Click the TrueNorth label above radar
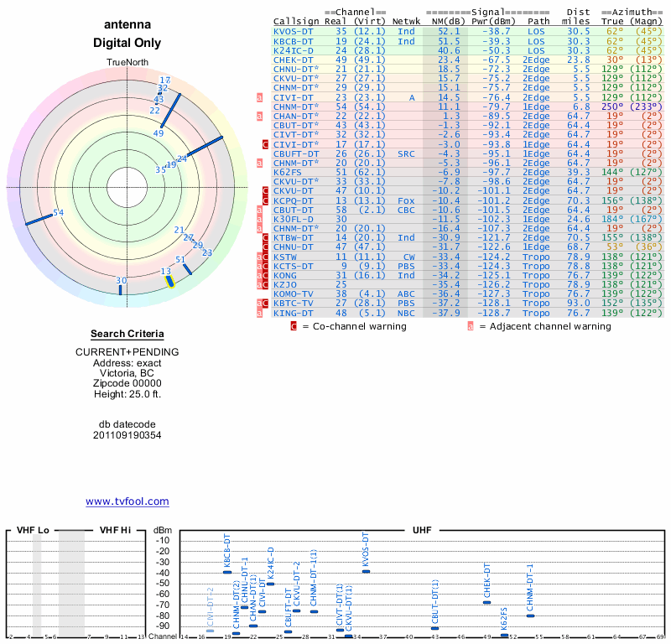 coord(127,63)
